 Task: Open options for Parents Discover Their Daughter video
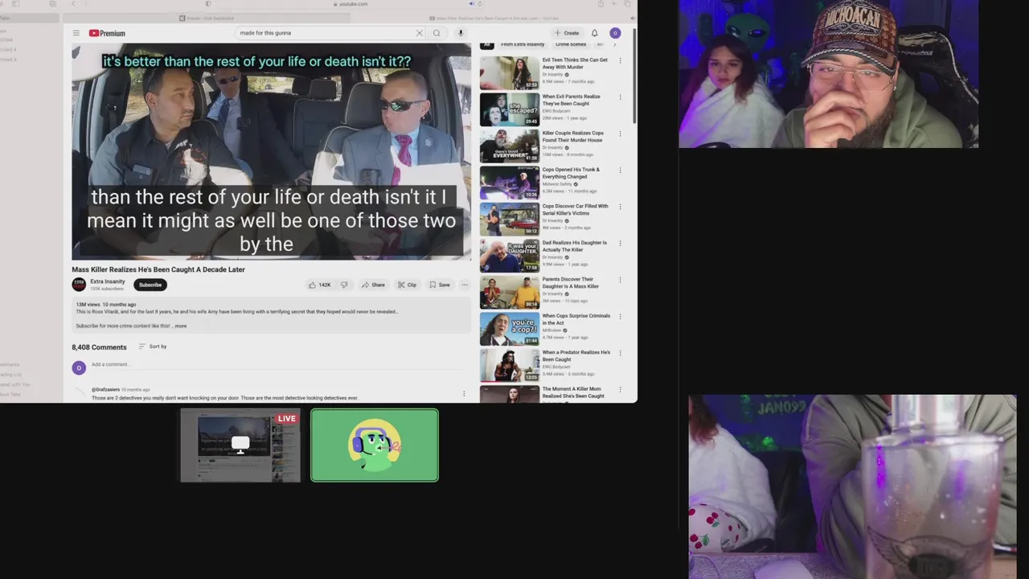coord(620,280)
